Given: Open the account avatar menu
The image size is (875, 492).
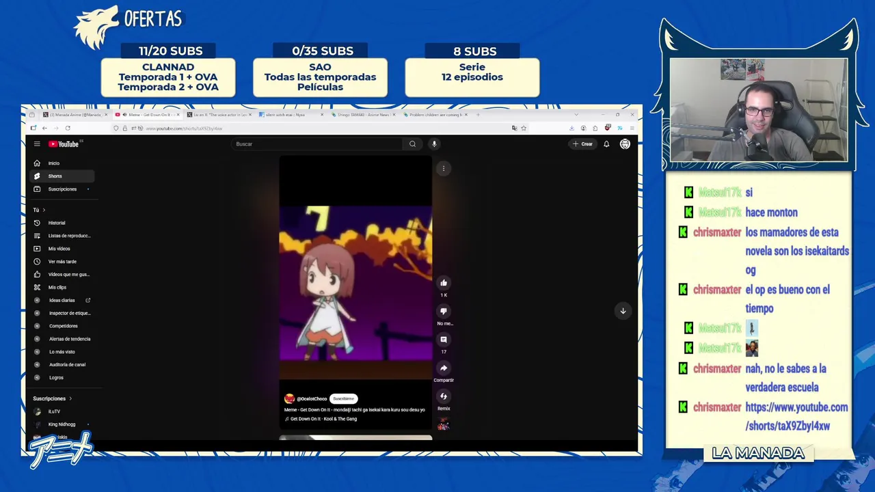Looking at the screenshot, I should (x=625, y=144).
